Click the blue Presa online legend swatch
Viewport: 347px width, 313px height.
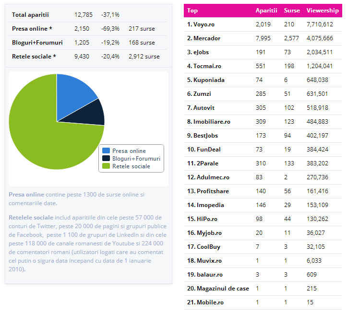[106, 151]
